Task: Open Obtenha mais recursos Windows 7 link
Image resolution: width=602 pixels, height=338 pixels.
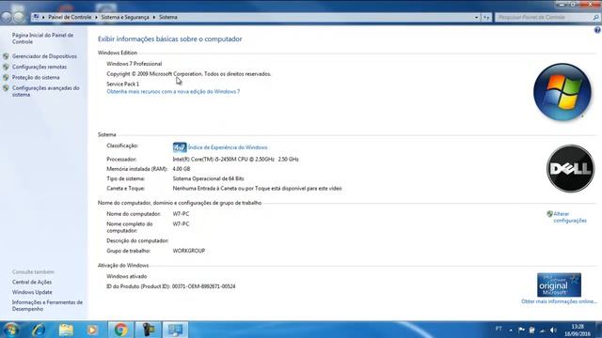Action: coord(173,92)
